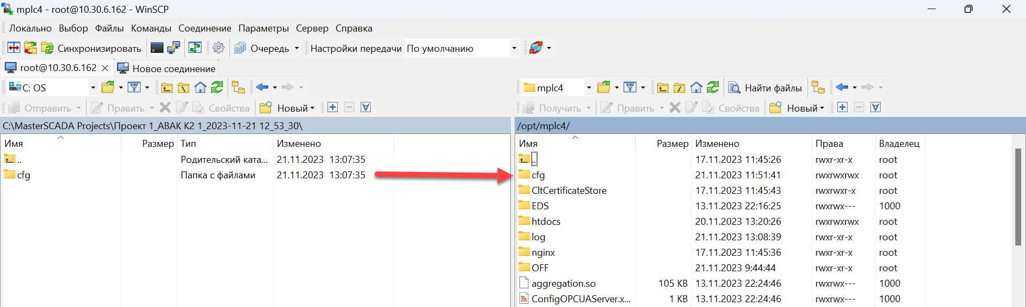Click the Synchronize browsing icon in main toolbar
Screen dimensions: 1026x307
(x=30, y=48)
